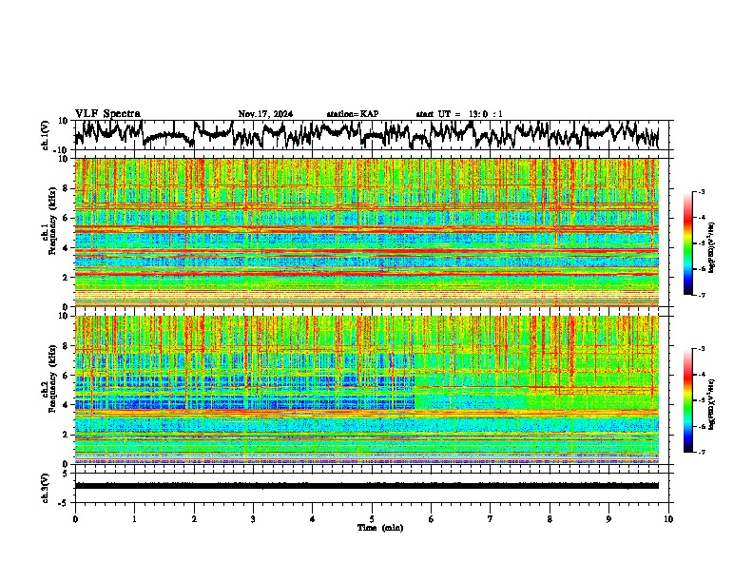753x582 pixels.
Task: Click the '4' kHz tick on ch.1 spectrogram
Action: [x=66, y=248]
